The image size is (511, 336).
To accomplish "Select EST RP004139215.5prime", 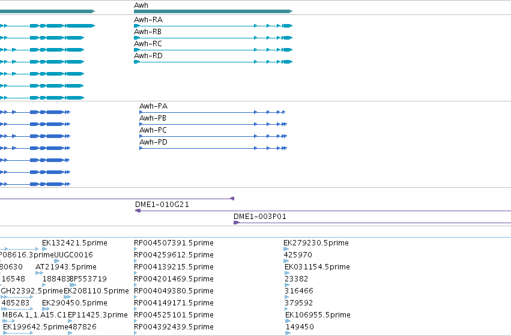I will point(174,267).
